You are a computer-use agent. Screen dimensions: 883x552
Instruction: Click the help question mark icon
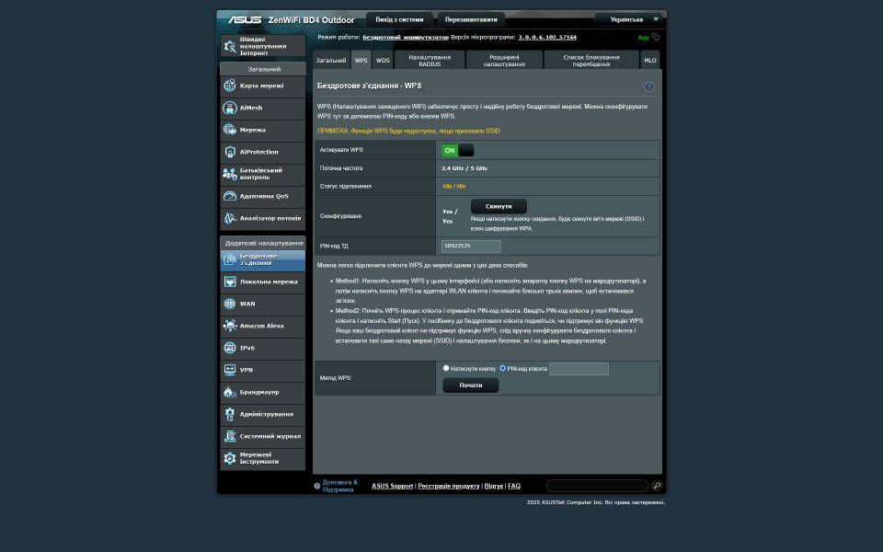(649, 86)
